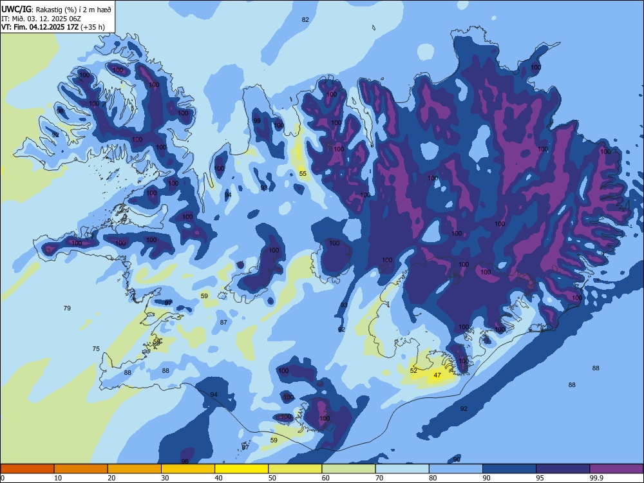Click the 0–10 dark orange legend swatch
644x483 pixels.
tap(27, 469)
